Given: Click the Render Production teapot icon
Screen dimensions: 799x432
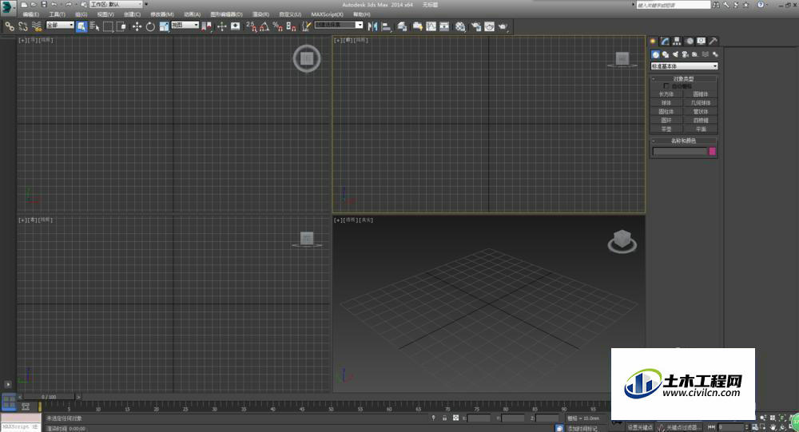Looking at the screenshot, I should coord(503,26).
